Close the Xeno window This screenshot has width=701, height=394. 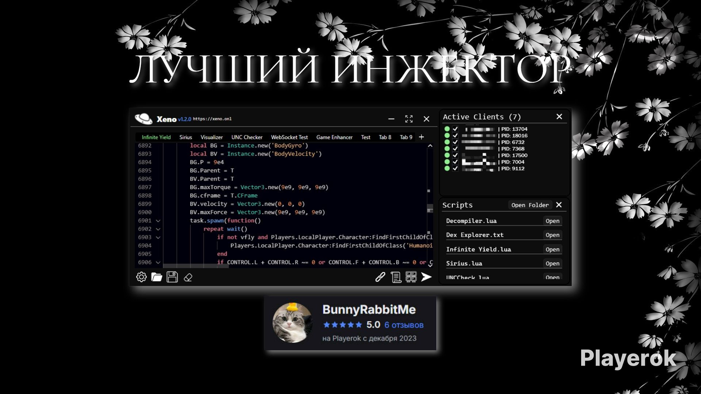tap(426, 119)
